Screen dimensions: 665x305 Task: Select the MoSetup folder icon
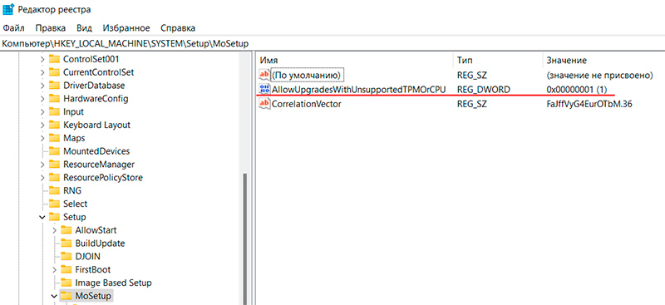pyautogui.click(x=66, y=296)
